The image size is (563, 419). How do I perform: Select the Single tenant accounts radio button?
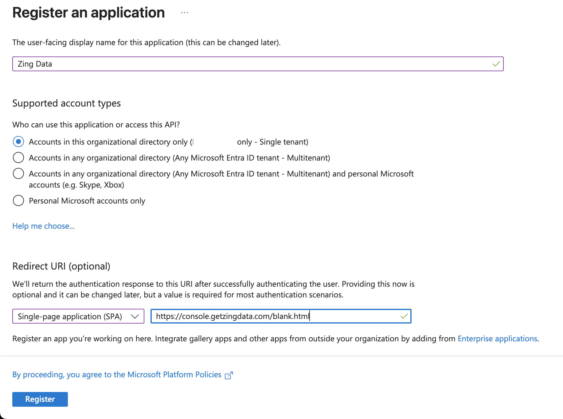[18, 142]
